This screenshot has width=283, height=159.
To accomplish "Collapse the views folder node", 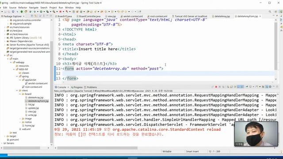I will click(17, 91).
